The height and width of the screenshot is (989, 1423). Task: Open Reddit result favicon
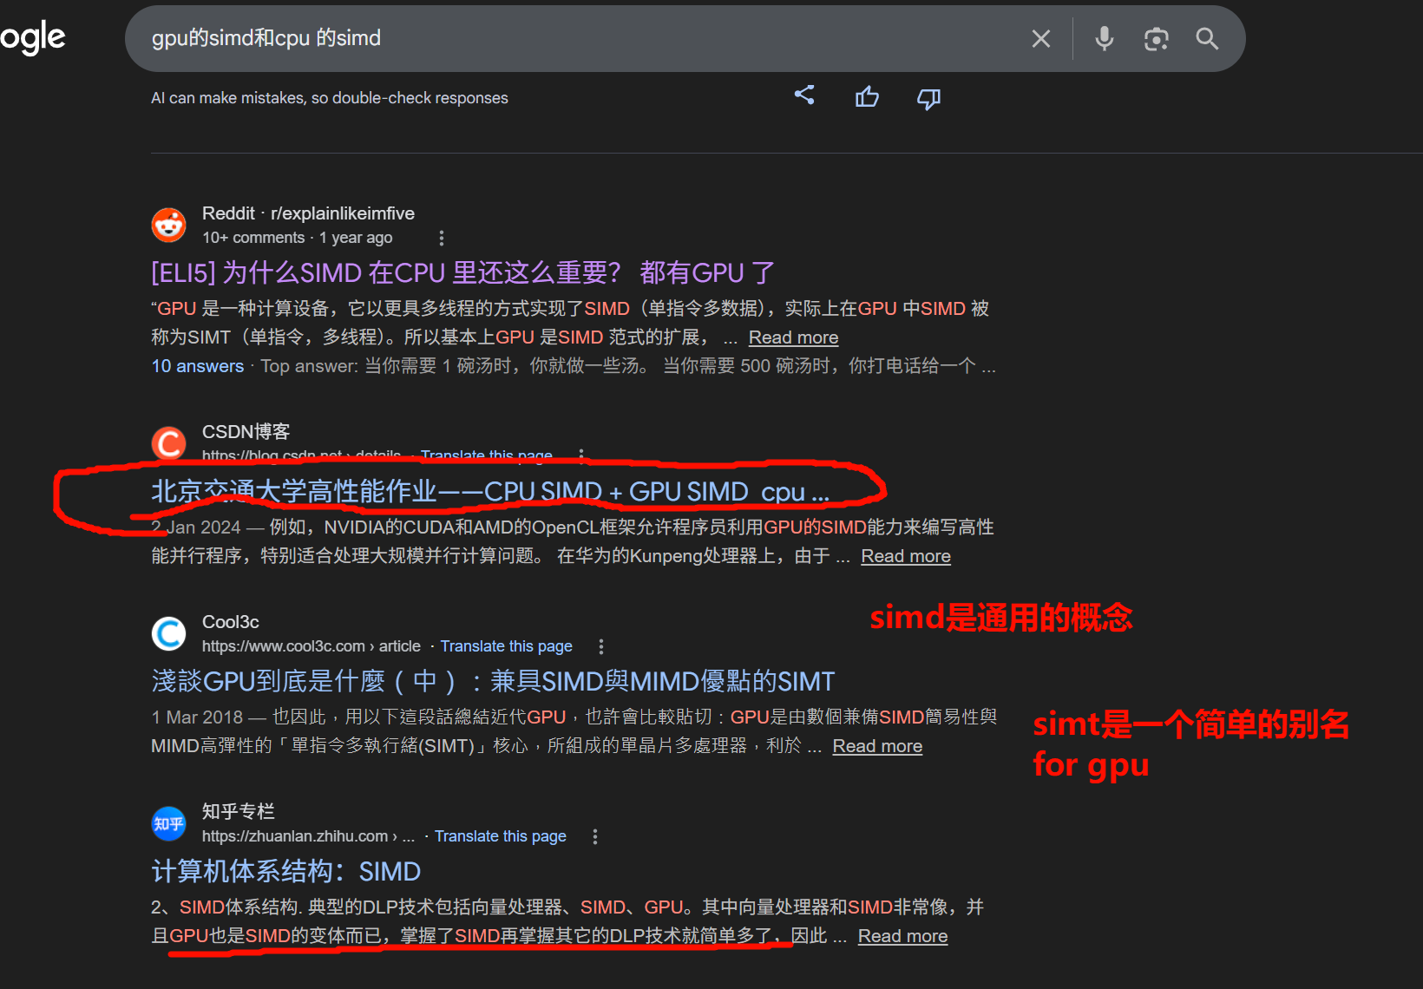pos(168,225)
